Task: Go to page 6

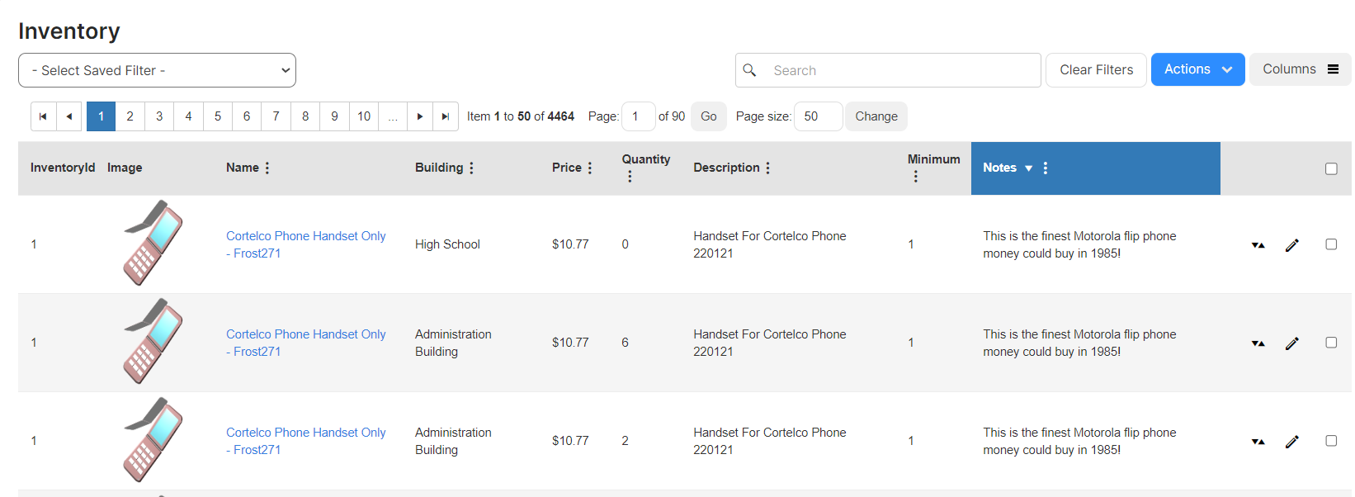Action: point(247,116)
